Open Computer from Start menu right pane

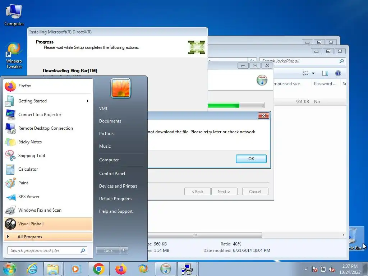pos(109,160)
